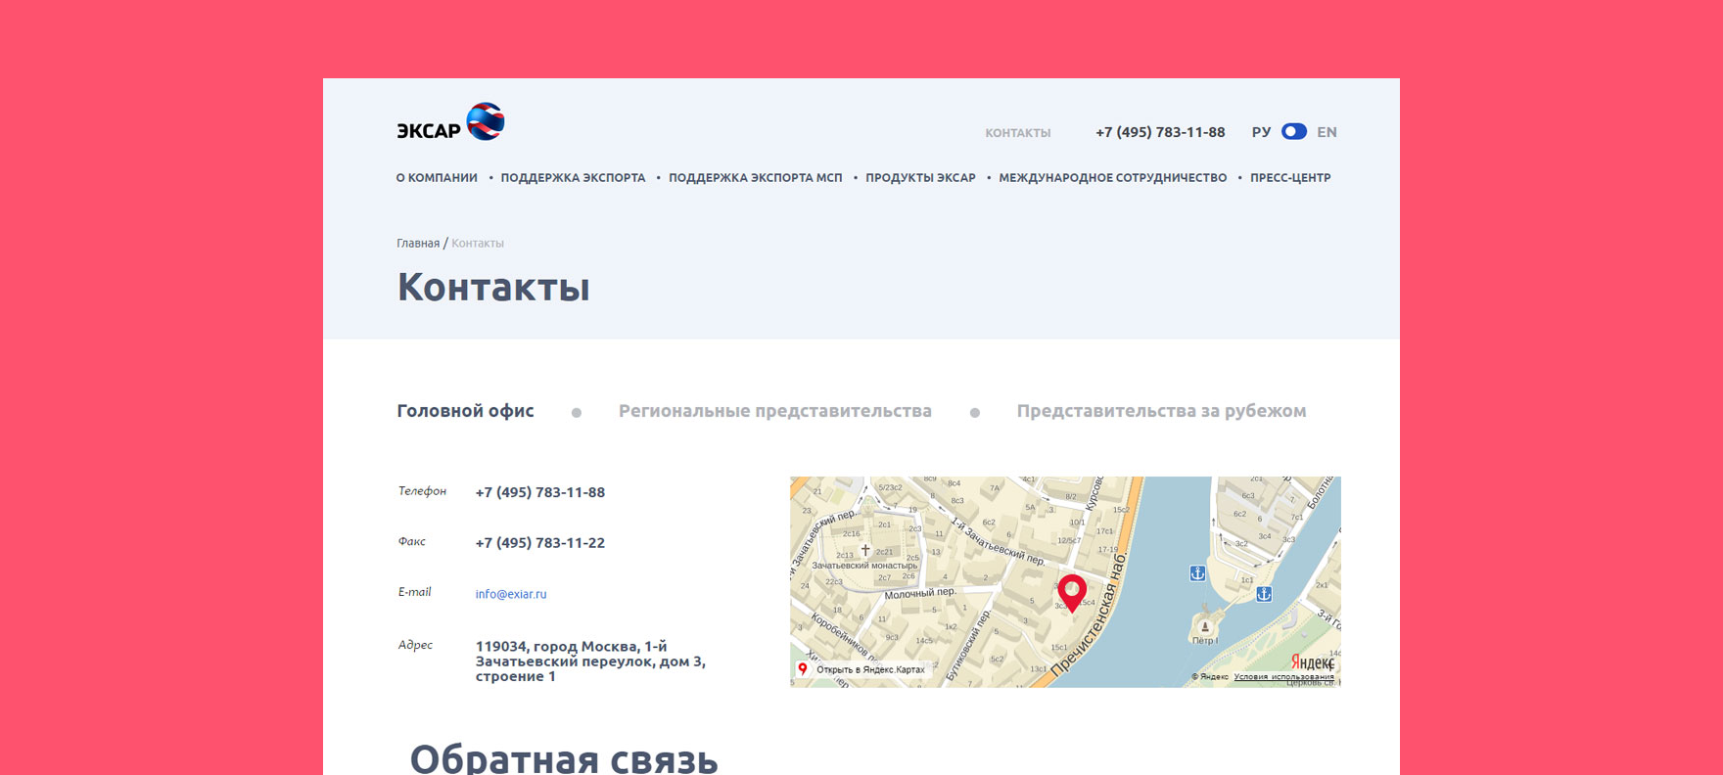Open ПРОДУКТЫ ЭКСАР menu item
Viewport: 1723px width, 775px height.
click(x=920, y=178)
